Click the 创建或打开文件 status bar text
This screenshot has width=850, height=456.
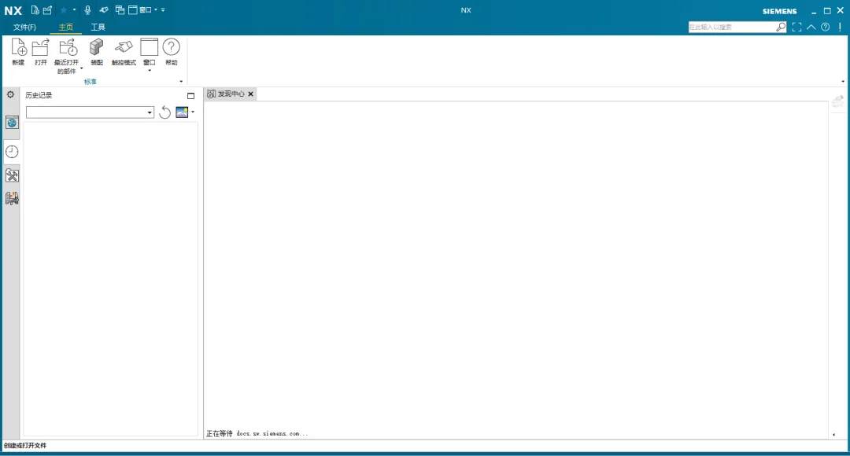click(x=25, y=446)
